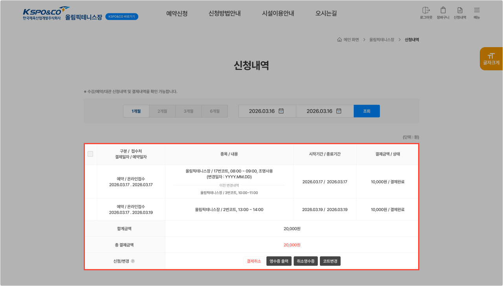Click the 2026.03.19 / 2026.03.19 period cell

[325, 210]
